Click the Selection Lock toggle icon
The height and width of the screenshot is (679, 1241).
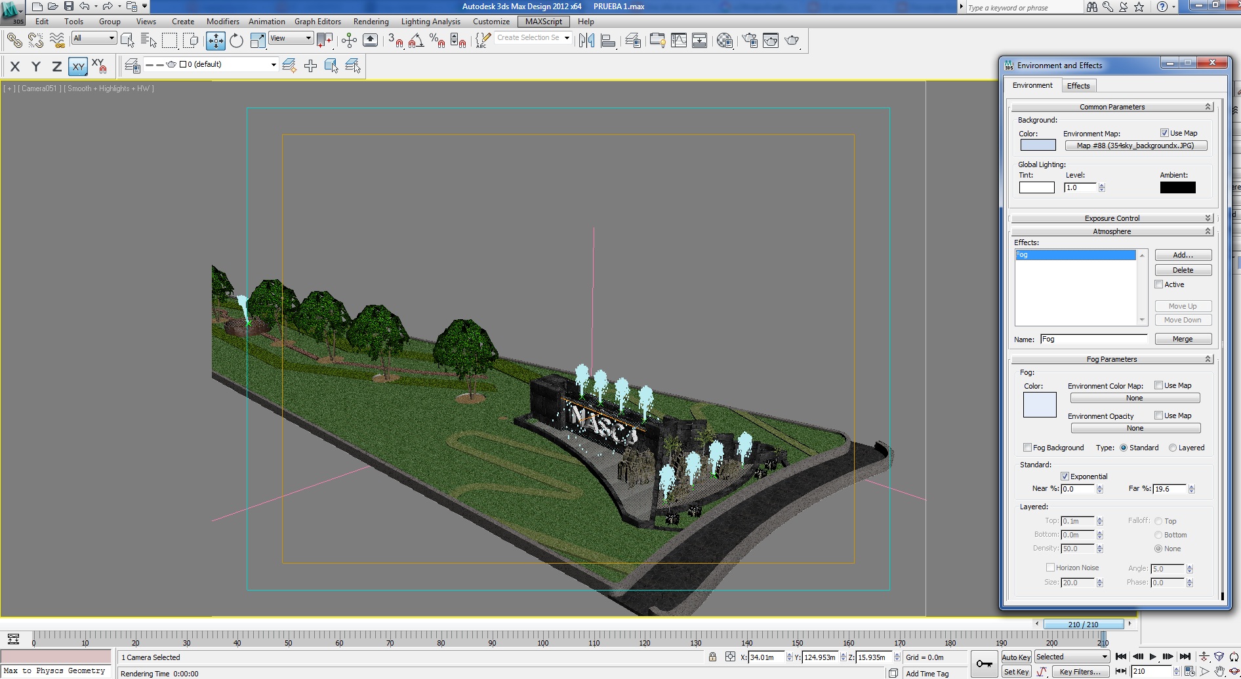(712, 657)
